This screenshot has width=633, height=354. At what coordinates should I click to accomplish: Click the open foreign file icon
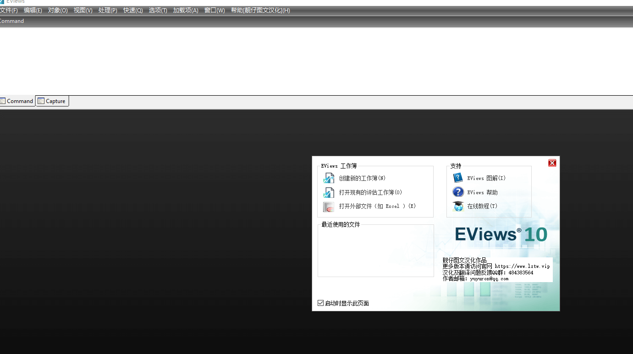[329, 207]
